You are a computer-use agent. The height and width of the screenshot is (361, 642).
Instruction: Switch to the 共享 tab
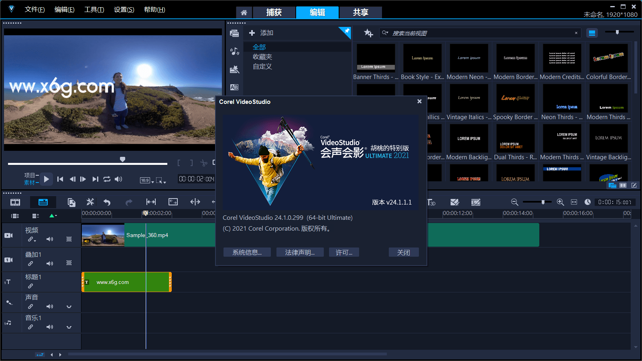[360, 12]
